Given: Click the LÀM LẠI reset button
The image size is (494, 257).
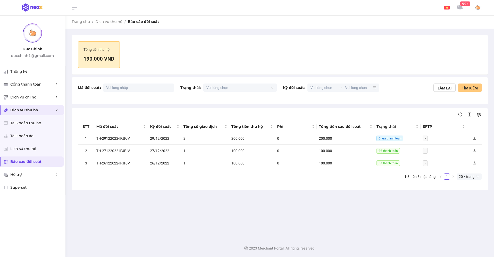Looking at the screenshot, I should point(444,88).
